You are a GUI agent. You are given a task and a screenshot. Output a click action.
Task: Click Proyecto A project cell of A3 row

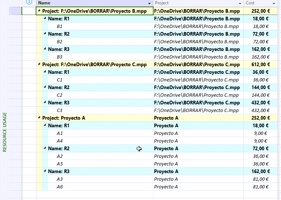pyautogui.click(x=198, y=179)
